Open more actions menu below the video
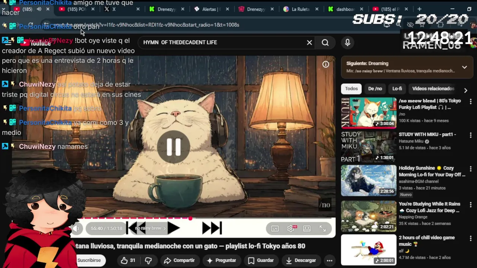This screenshot has height=268, width=477. point(329,260)
